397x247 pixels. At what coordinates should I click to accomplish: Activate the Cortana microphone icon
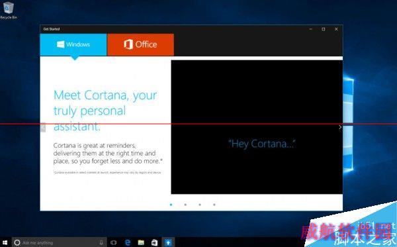pyautogui.click(x=101, y=242)
